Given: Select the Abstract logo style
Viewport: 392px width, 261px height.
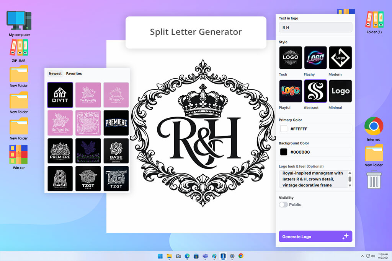Looking at the screenshot, I should pos(315,91).
